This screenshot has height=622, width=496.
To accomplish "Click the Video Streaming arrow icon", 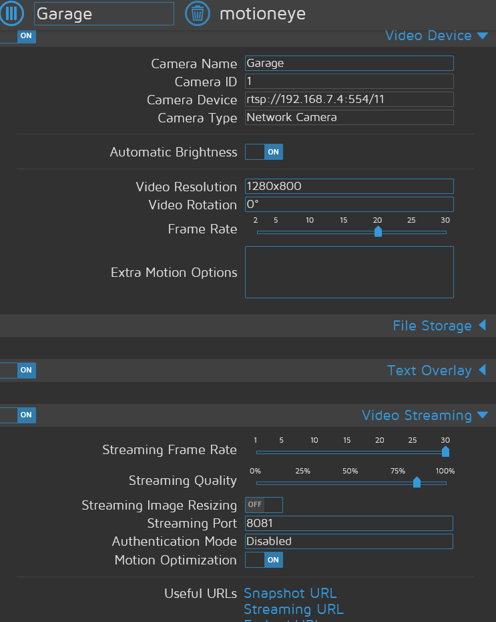I will (482, 415).
